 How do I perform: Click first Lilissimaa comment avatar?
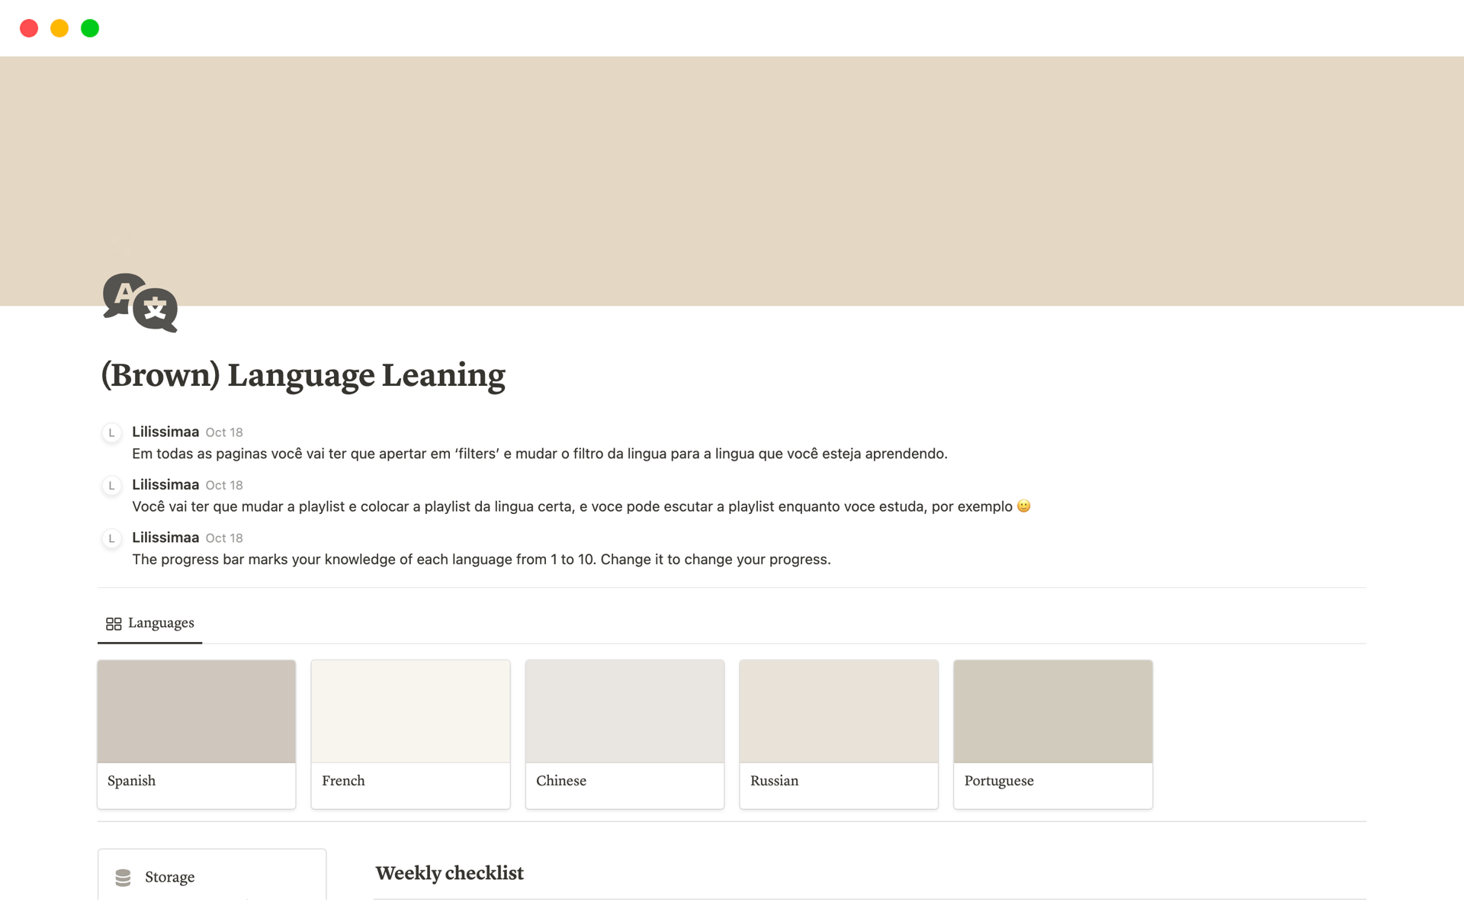(x=112, y=433)
